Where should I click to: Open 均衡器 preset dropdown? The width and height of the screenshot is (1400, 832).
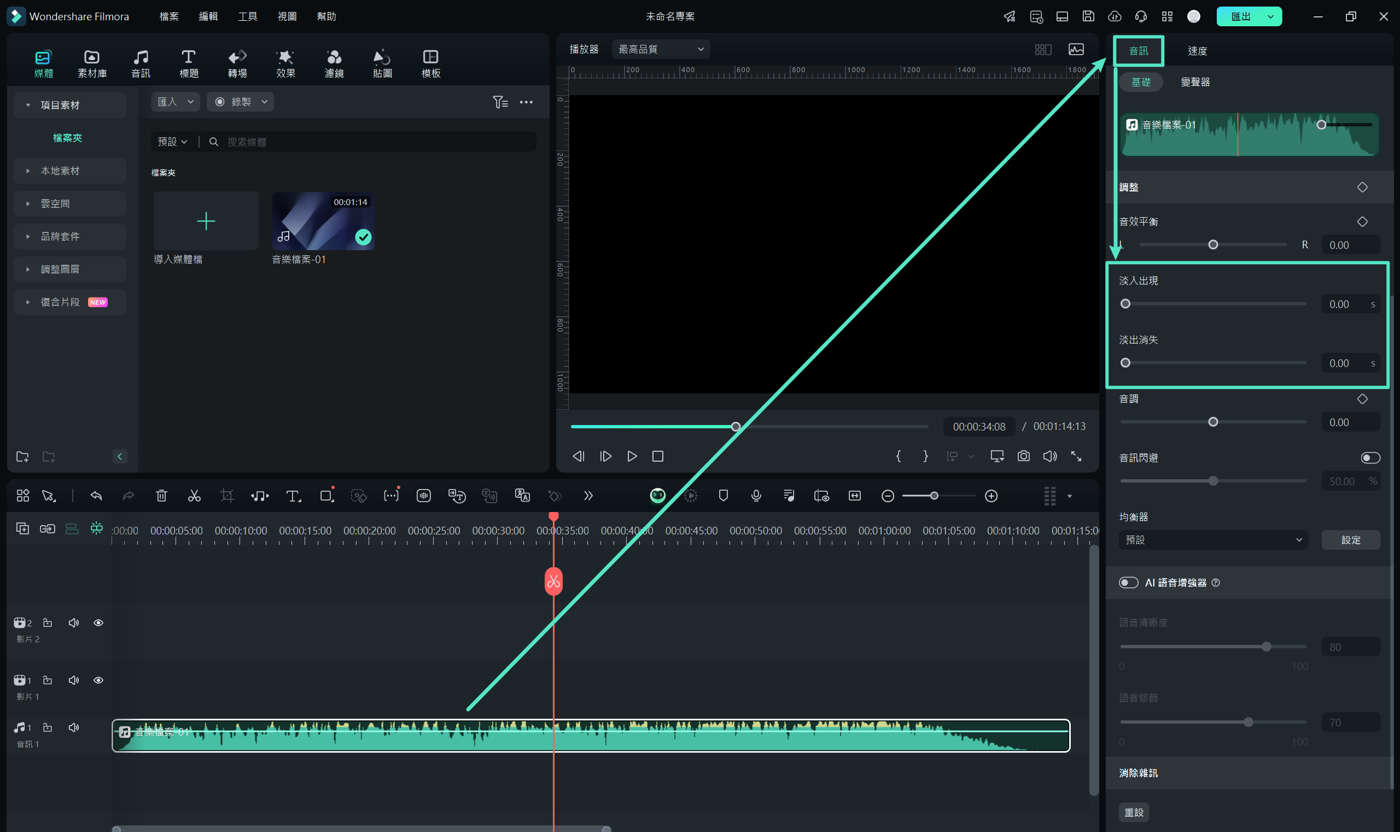[x=1212, y=539]
